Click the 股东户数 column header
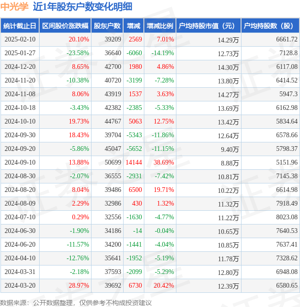 (107, 25)
